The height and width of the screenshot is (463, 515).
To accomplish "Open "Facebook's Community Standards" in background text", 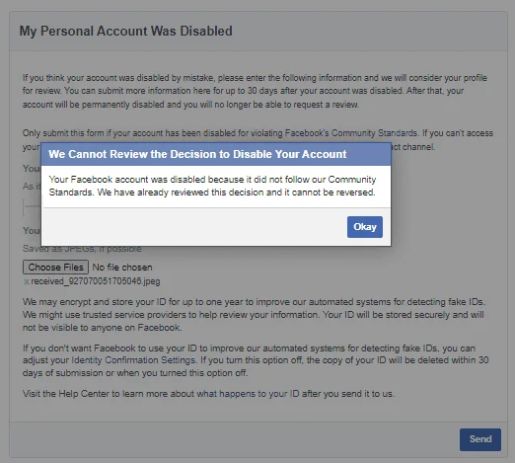I will pyautogui.click(x=351, y=133).
